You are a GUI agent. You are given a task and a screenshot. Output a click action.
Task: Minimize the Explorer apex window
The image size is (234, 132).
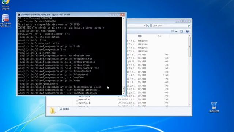click(177, 21)
